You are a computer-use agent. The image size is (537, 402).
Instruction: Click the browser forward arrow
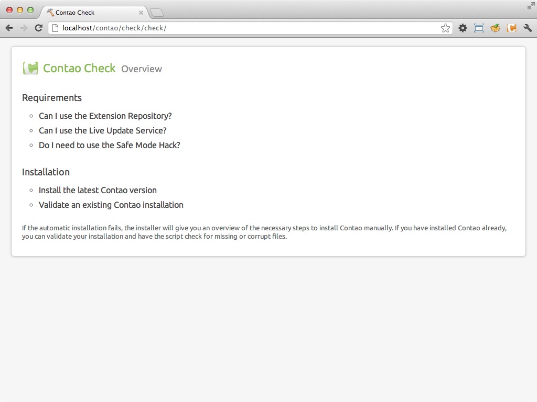24,28
